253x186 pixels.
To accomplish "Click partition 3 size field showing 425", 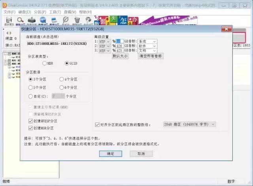I will (x=120, y=50).
